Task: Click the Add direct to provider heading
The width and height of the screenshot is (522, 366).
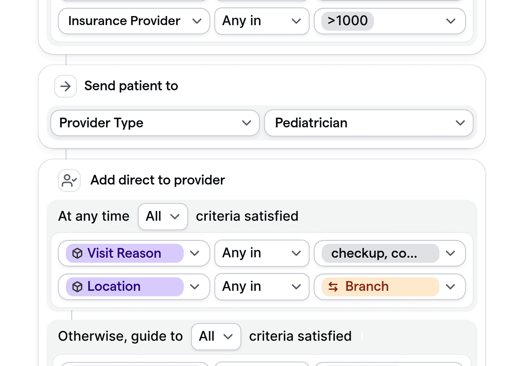Action: click(x=157, y=180)
